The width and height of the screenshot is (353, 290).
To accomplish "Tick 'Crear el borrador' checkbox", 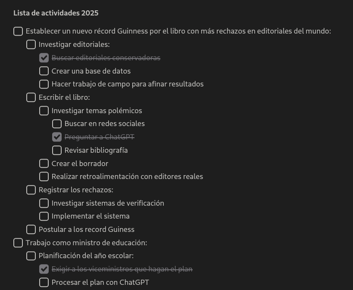I will pos(44,164).
